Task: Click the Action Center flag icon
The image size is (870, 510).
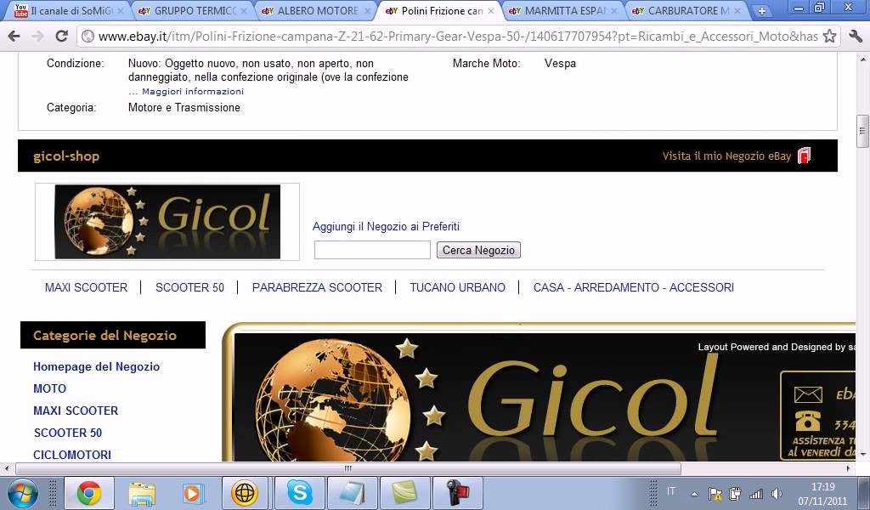Action: point(715,493)
